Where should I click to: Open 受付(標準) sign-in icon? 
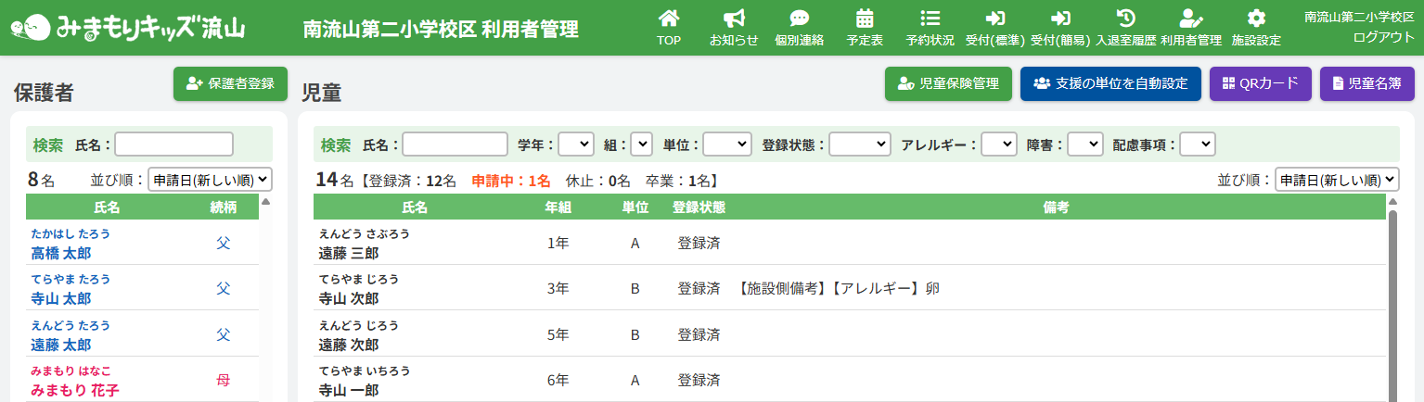point(994,19)
